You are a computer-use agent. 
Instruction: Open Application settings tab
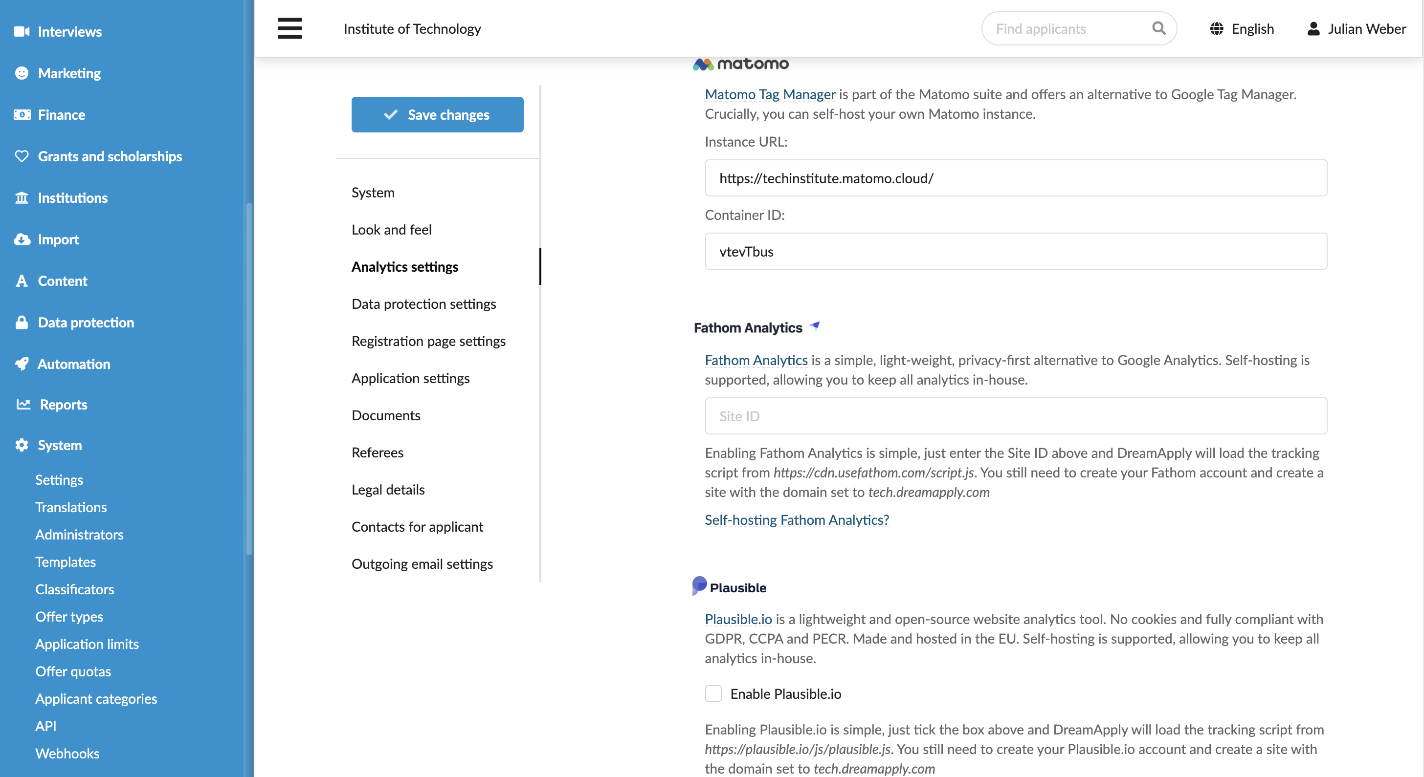(410, 378)
